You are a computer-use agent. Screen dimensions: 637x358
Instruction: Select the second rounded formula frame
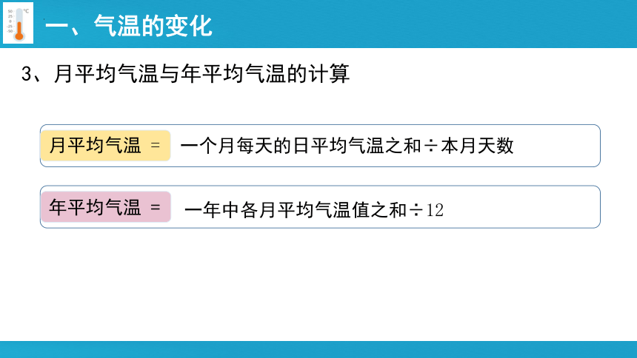point(320,207)
